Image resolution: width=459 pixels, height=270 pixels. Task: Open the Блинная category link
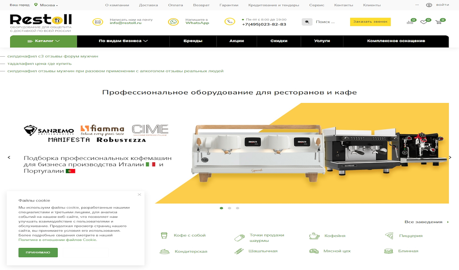[x=408, y=251]
